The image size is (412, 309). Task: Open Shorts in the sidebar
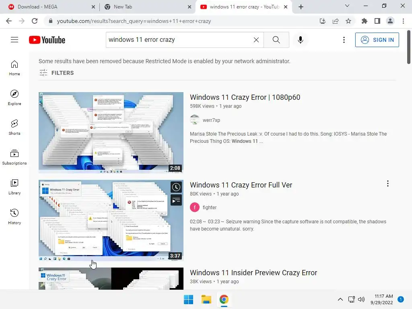pos(14,127)
